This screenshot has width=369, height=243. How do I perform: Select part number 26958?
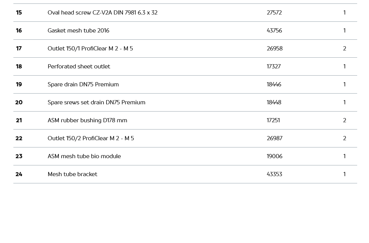coord(275,49)
